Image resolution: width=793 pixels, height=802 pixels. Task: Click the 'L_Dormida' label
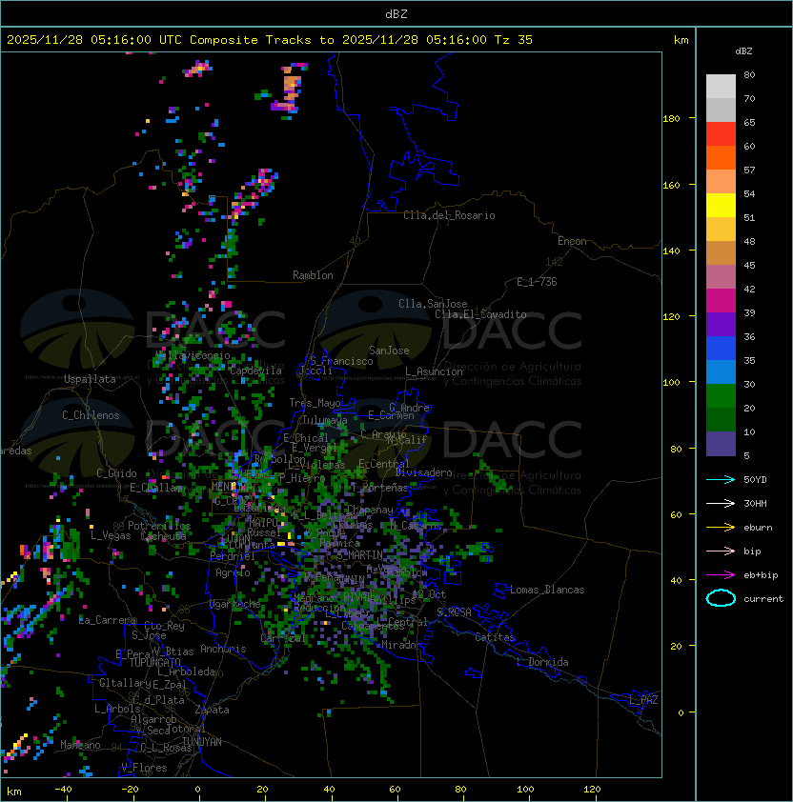click(x=542, y=662)
